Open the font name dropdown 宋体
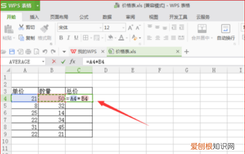 pyautogui.click(x=100, y=28)
